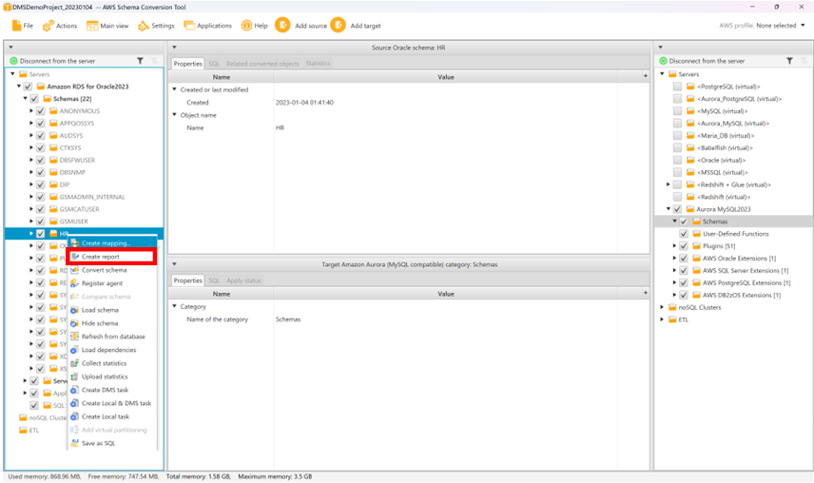Click Convert schema menu icon
Image resolution: width=814 pixels, height=483 pixels.
point(74,270)
